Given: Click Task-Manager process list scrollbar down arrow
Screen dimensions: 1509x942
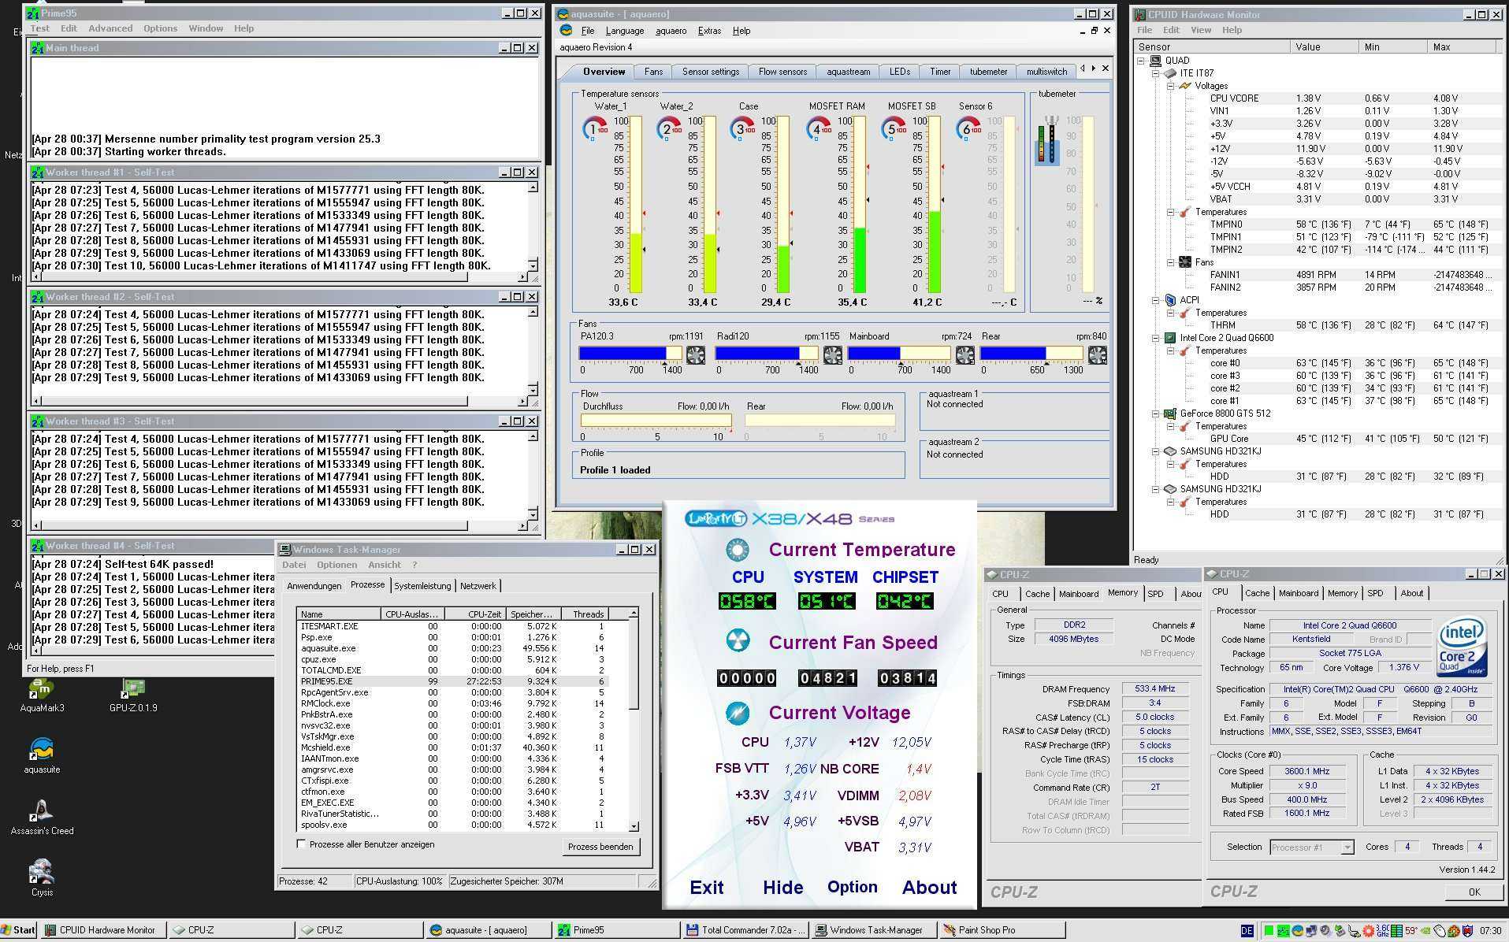Looking at the screenshot, I should (634, 825).
